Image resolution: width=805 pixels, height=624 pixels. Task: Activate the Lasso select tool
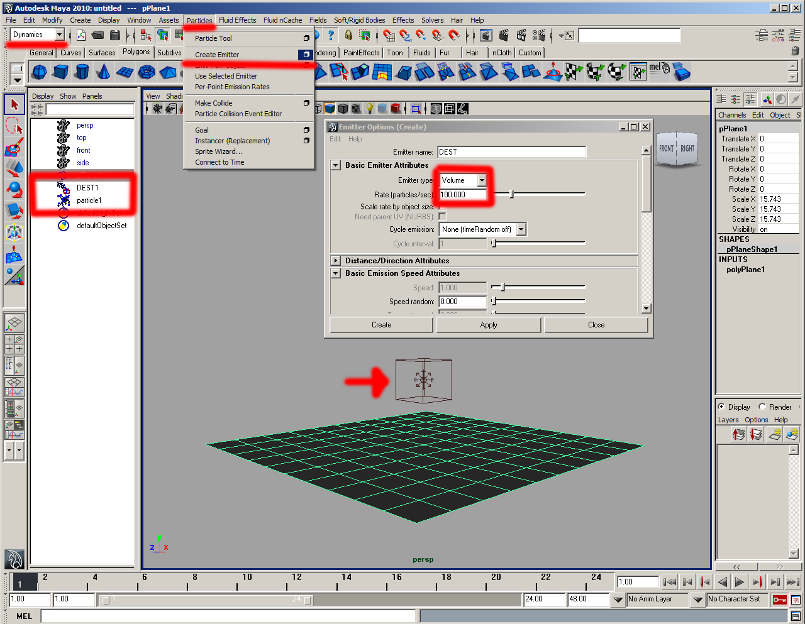point(14,126)
